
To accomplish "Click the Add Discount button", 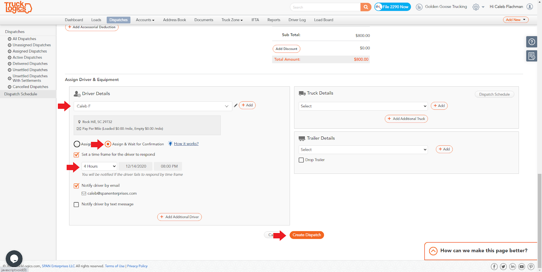I will click(x=286, y=49).
